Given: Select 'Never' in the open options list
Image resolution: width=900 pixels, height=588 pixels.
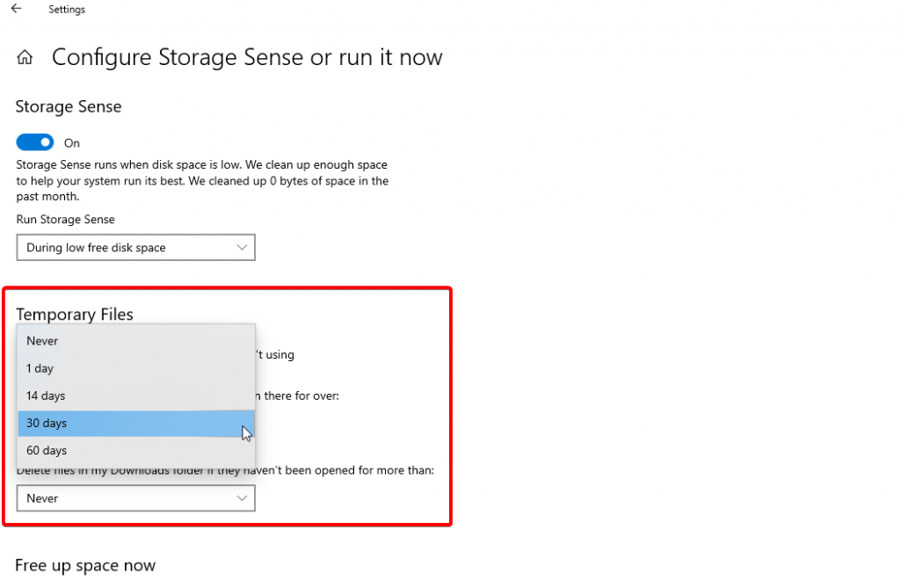Looking at the screenshot, I should [x=42, y=341].
